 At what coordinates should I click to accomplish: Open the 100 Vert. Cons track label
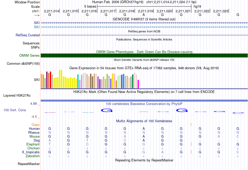click(15, 110)
